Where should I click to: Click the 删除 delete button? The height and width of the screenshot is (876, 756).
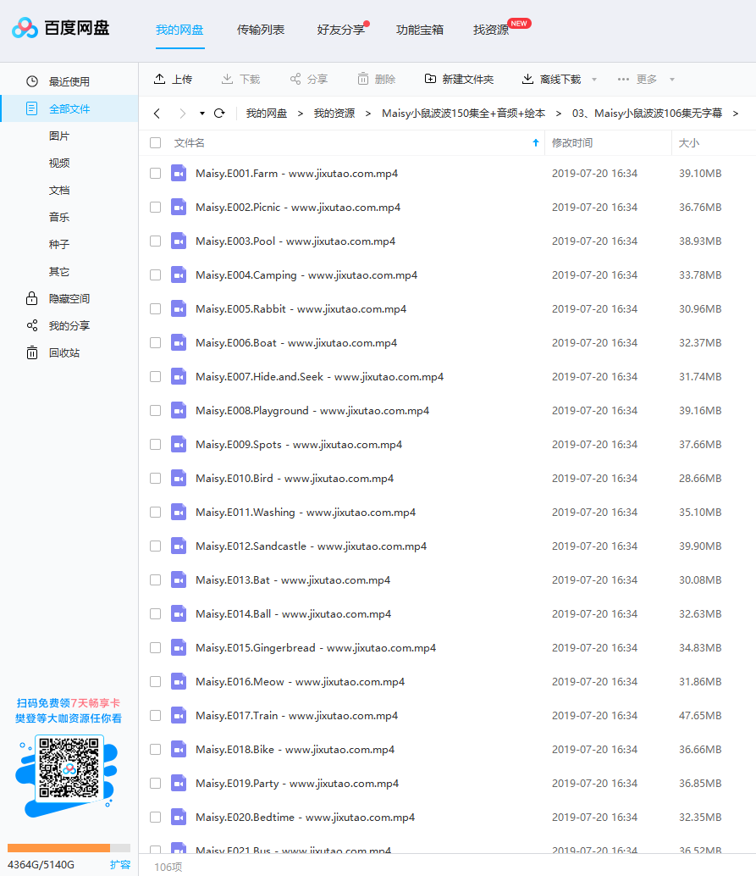[x=377, y=80]
